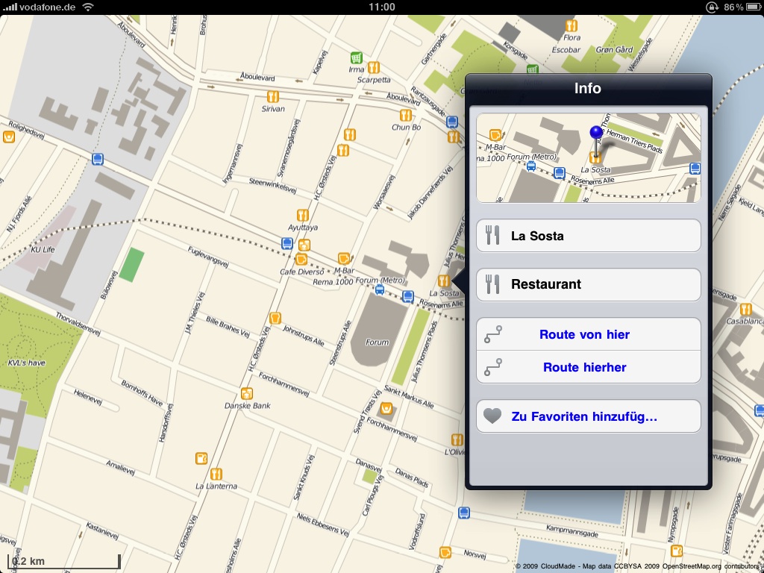Tap the Irma supermarket cart icon
Image resolution: width=764 pixels, height=573 pixels.
357,57
